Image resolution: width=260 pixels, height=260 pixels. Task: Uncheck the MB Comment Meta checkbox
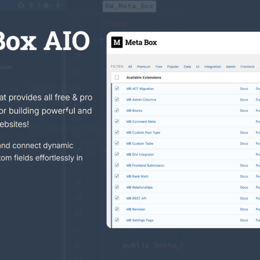117,121
